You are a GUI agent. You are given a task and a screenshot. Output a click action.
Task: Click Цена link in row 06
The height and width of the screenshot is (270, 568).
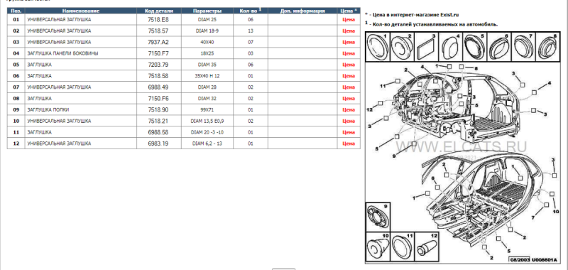[349, 76]
